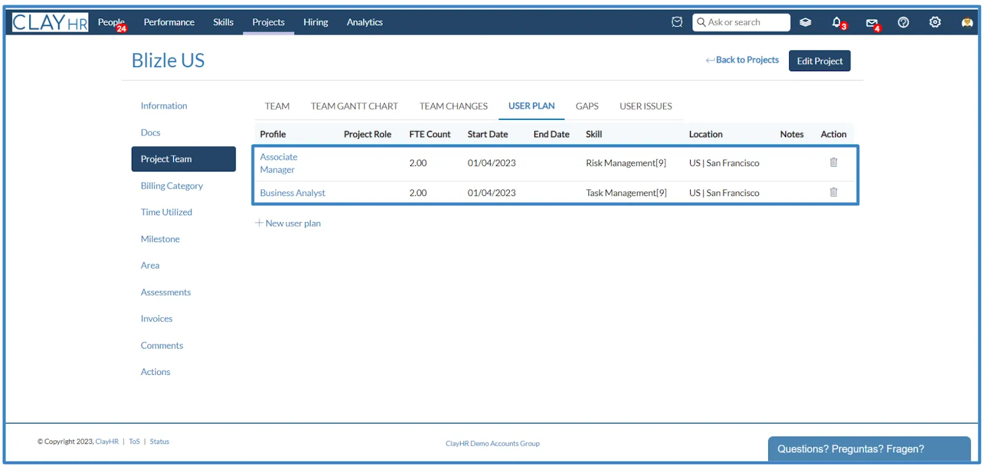Viewport: 984px width, 466px height.
Task: Click the Profile column header
Action: (x=273, y=134)
